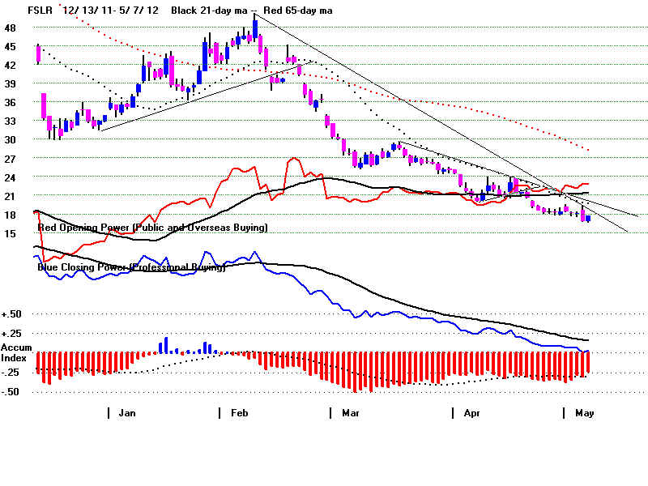Select the Jan month marker on the time axis
The height and width of the screenshot is (486, 648).
coord(126,413)
